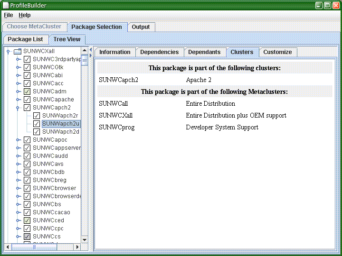
Task: Open the Package List tab
Action: (25, 39)
